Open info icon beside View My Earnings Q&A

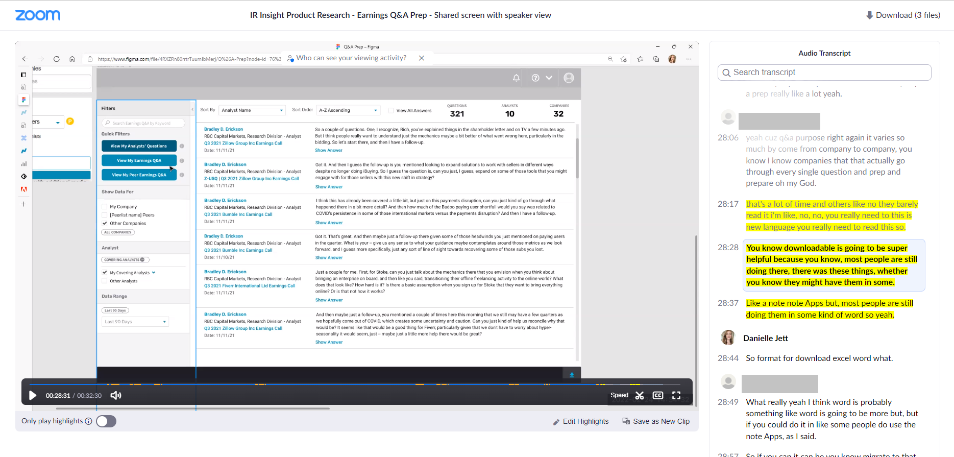pyautogui.click(x=182, y=160)
